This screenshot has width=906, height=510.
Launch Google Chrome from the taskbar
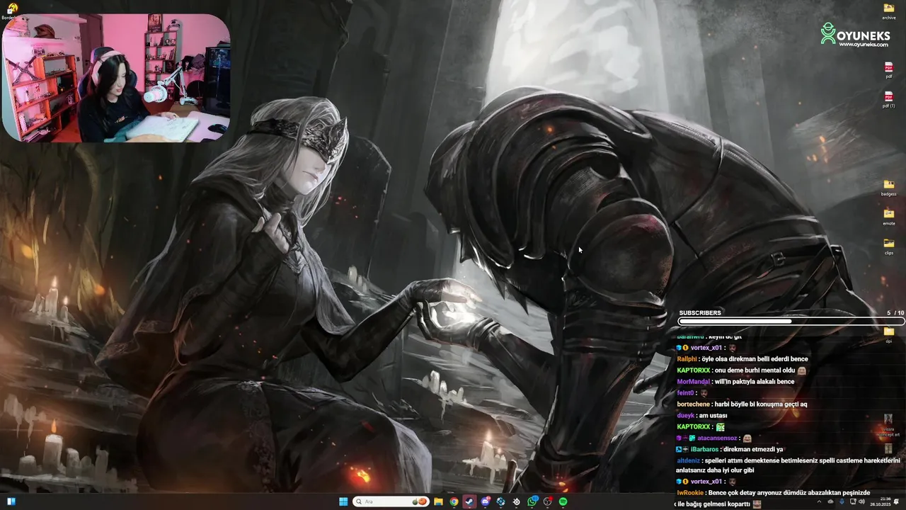(454, 501)
